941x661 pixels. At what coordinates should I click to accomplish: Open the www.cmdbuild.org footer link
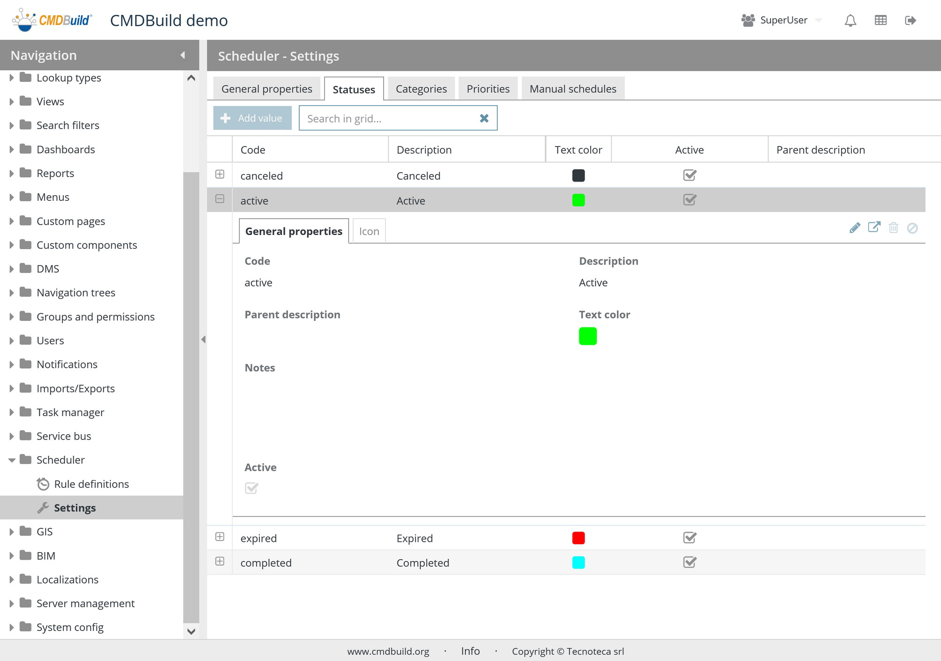388,651
